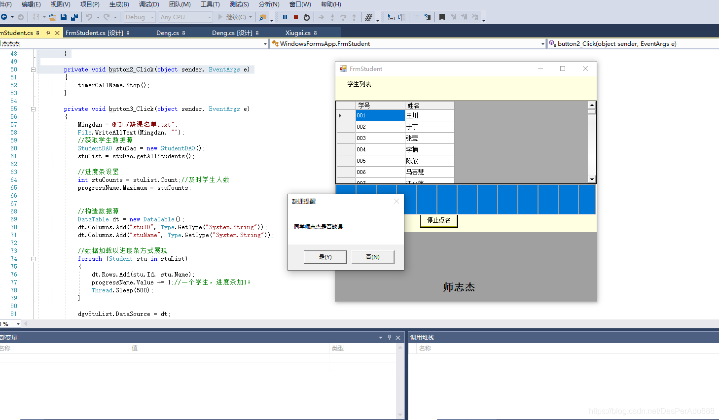Screen dimensions: 719x420
Task: Close the locals variables panel
Action: click(398, 338)
